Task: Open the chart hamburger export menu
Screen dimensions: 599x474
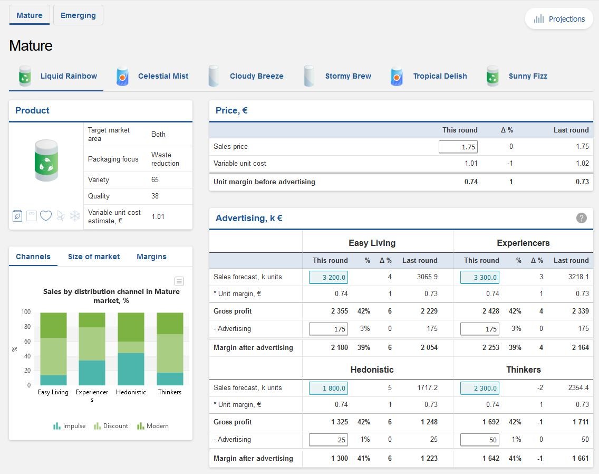Action: tap(179, 281)
